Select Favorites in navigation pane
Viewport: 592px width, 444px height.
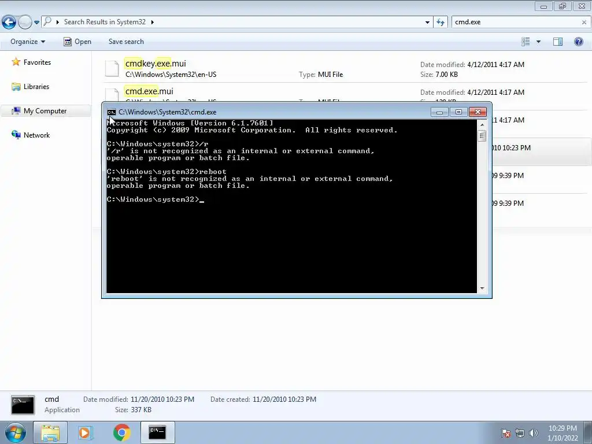pos(37,62)
